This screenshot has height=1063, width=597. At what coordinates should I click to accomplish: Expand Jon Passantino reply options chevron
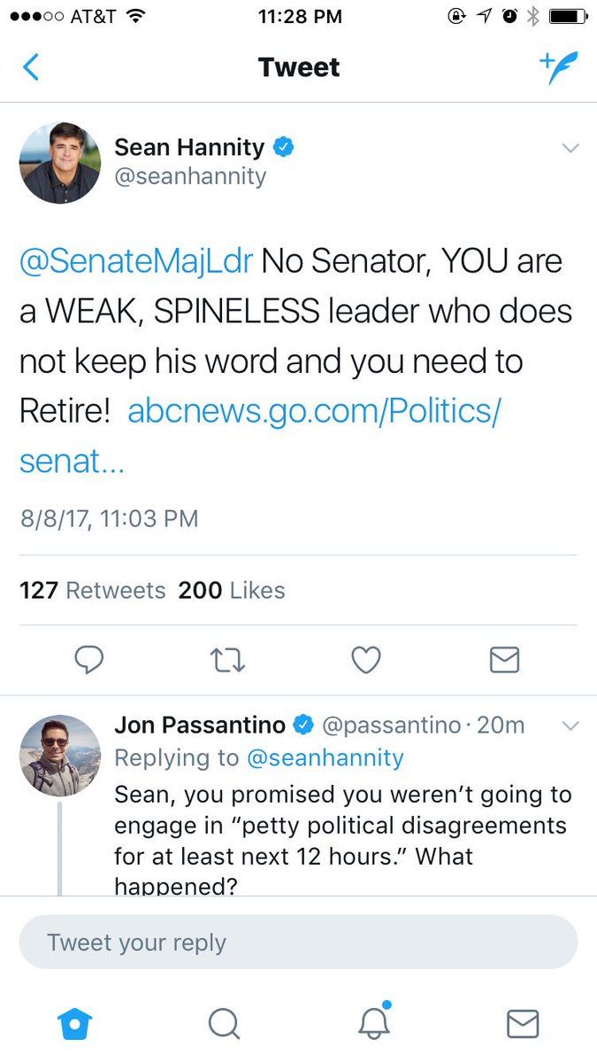pos(570,726)
